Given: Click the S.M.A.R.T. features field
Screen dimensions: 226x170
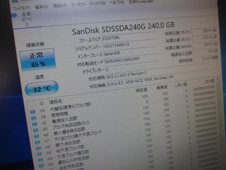Looking at the screenshot, I should tap(163, 81).
